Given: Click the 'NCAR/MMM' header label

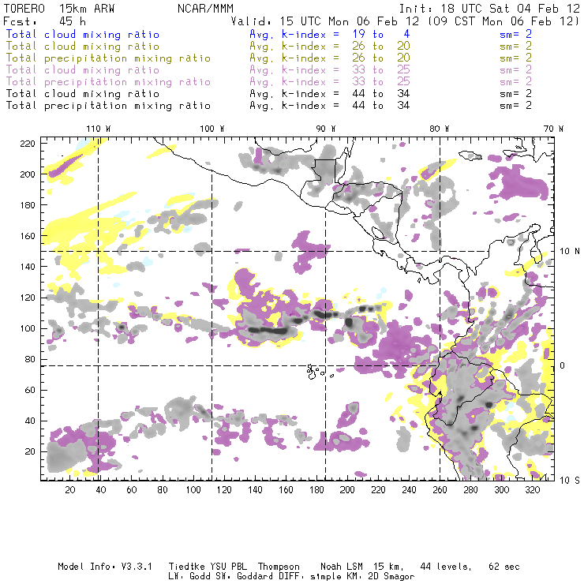Looking at the screenshot, I should [205, 9].
